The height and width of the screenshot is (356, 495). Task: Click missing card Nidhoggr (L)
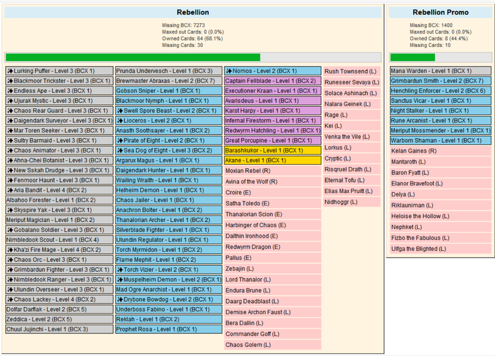pos(352,201)
